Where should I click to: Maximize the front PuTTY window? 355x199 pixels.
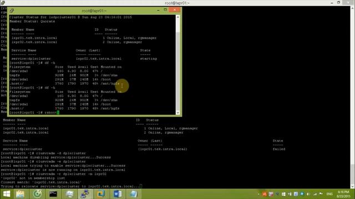point(165,10)
